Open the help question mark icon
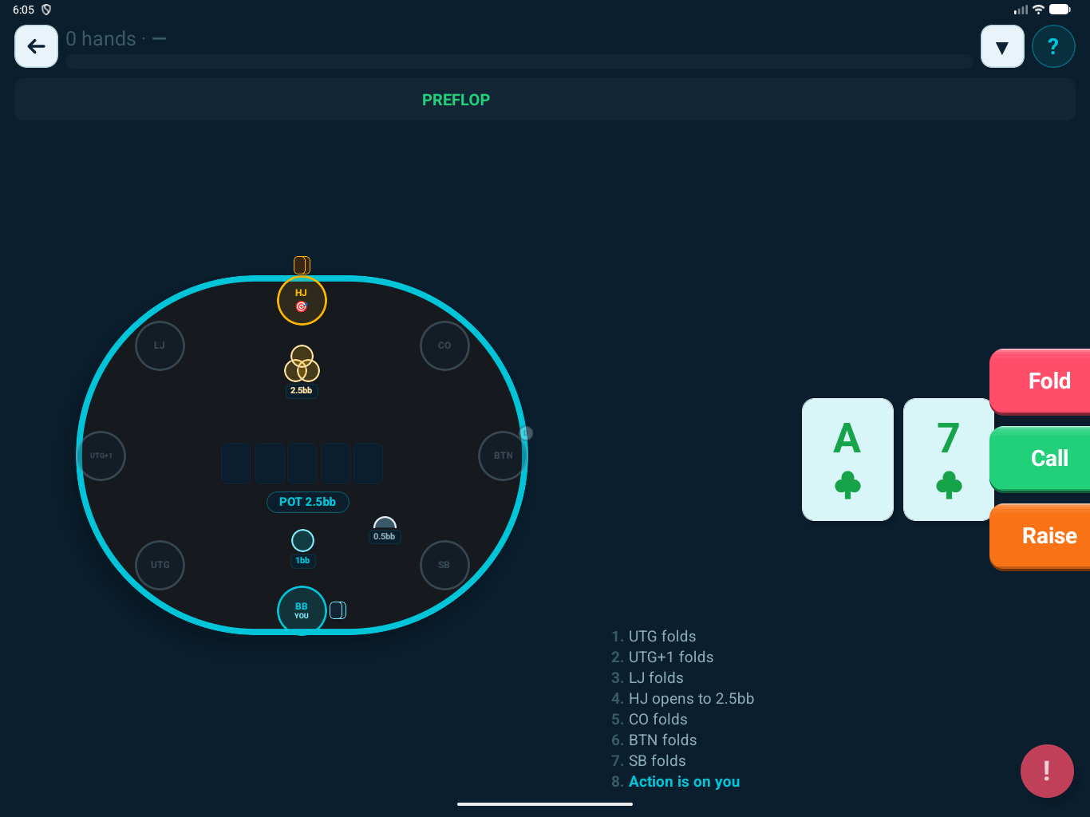 (1053, 46)
